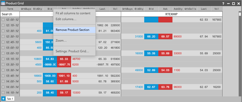Open Zoom option in context menu
The height and width of the screenshot is (102, 242).
pos(61,41)
